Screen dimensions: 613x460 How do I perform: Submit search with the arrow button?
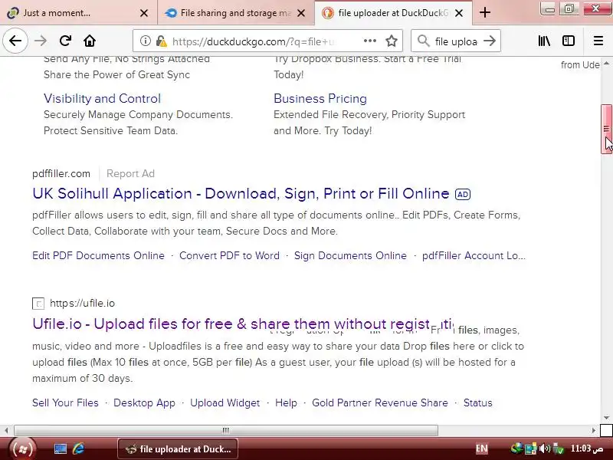(x=490, y=41)
